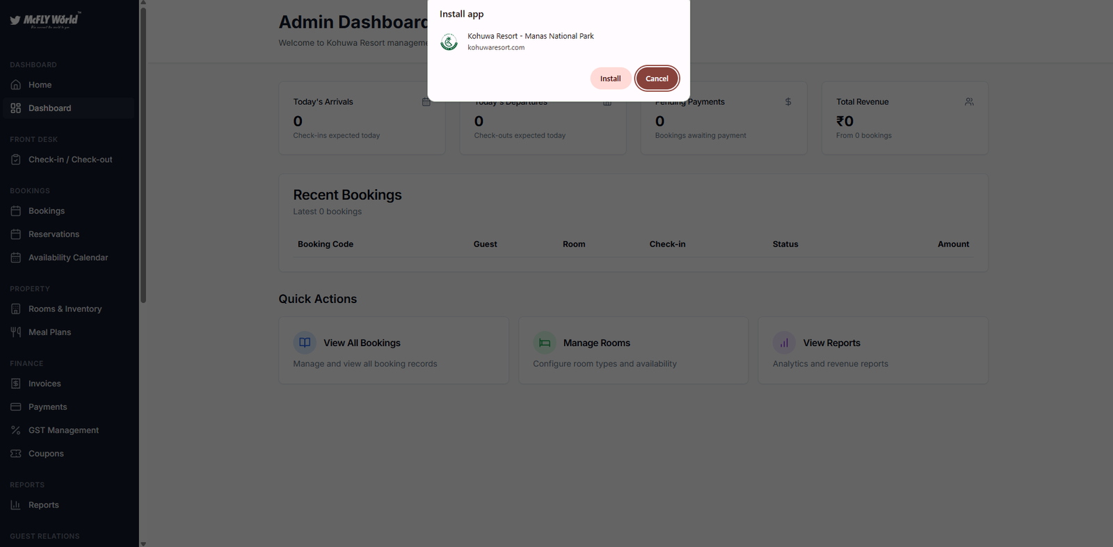
Task: Click the Bookings calendar icon in sidebar
Action: pos(16,211)
